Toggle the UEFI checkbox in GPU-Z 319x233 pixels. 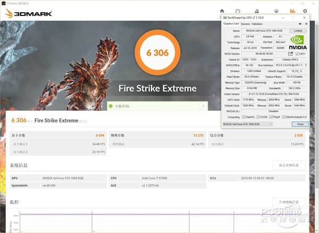[297, 54]
